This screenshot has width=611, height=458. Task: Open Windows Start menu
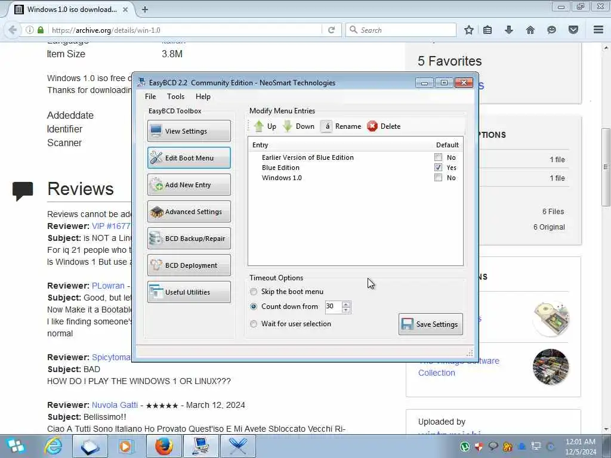(16, 446)
